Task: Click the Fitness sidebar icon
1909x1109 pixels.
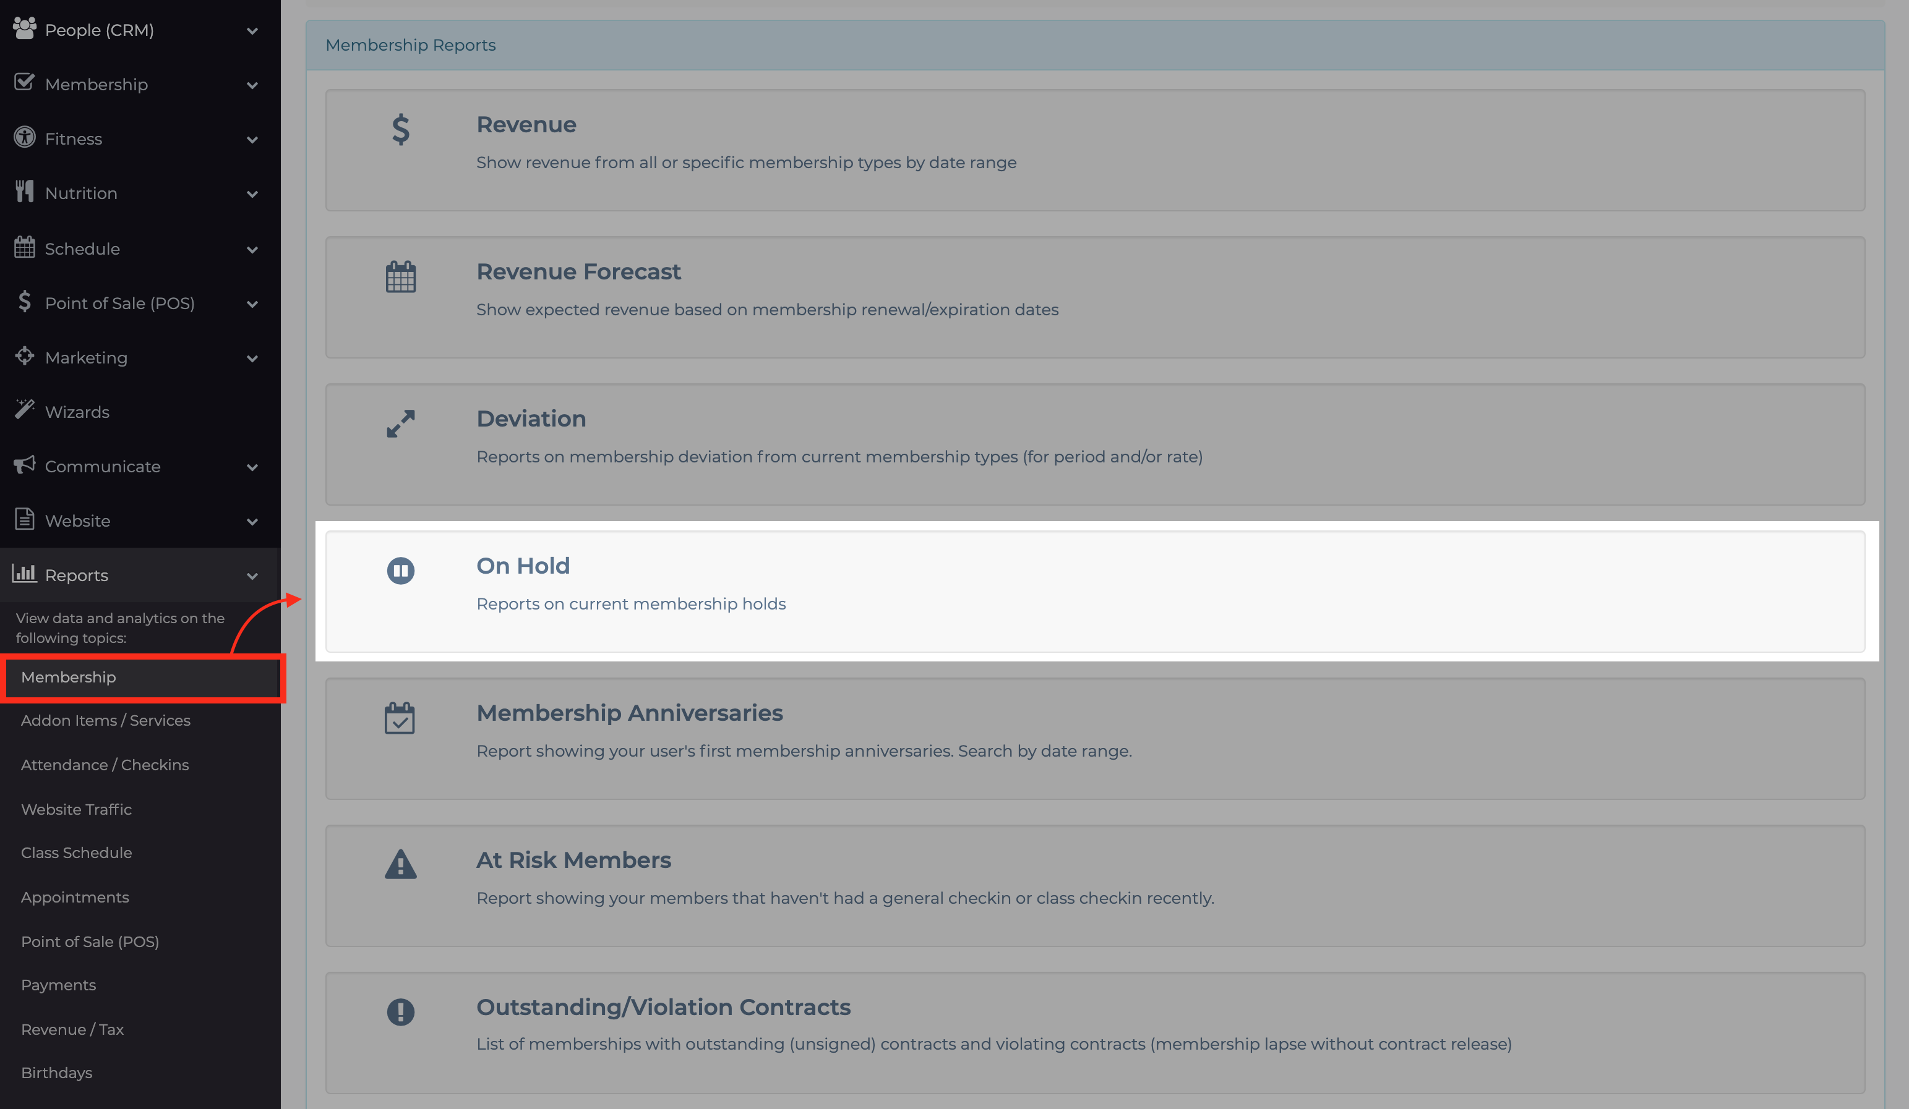Action: coord(24,137)
